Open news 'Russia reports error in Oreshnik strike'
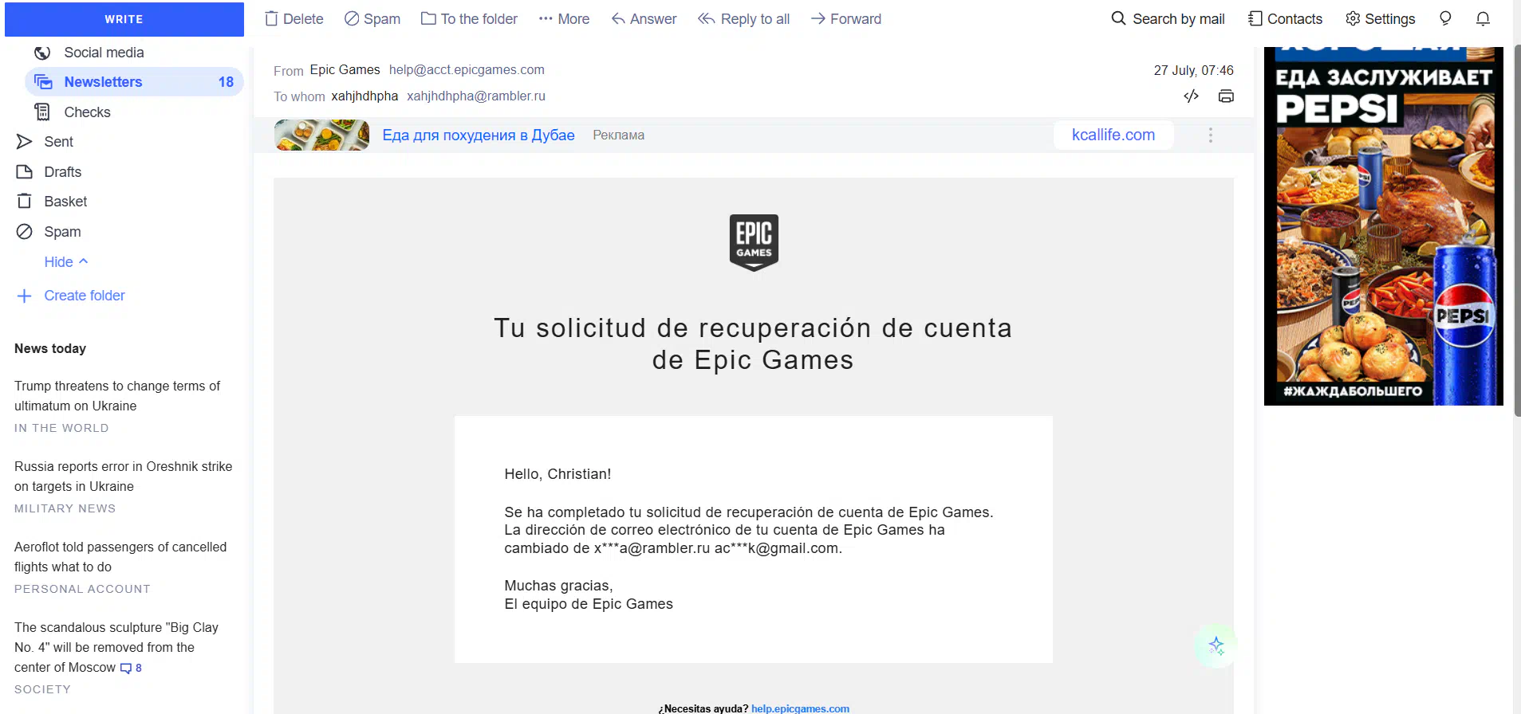The image size is (1521, 714). click(124, 476)
